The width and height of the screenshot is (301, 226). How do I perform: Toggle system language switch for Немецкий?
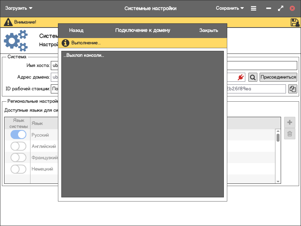click(18, 169)
